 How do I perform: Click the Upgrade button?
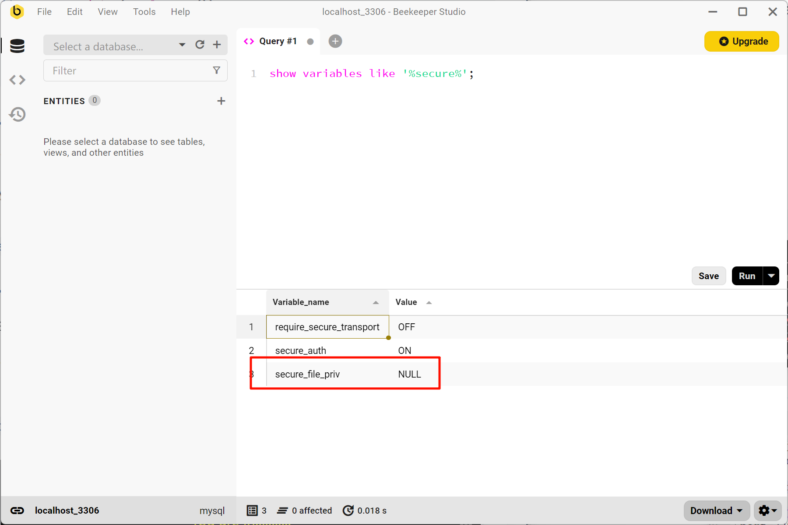coord(742,41)
